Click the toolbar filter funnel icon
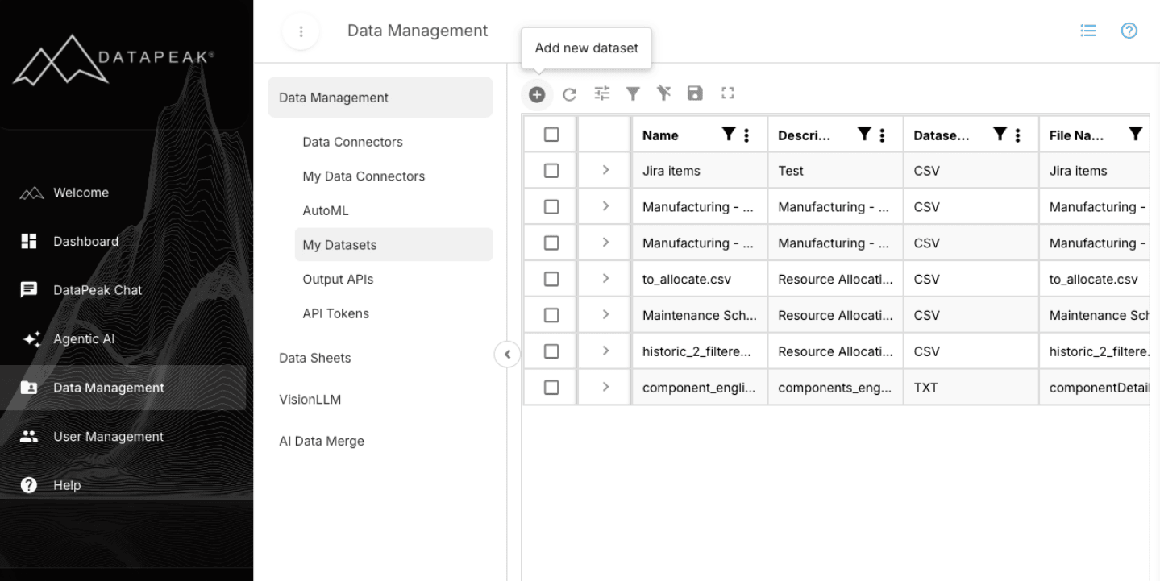Image resolution: width=1160 pixels, height=581 pixels. [x=634, y=94]
